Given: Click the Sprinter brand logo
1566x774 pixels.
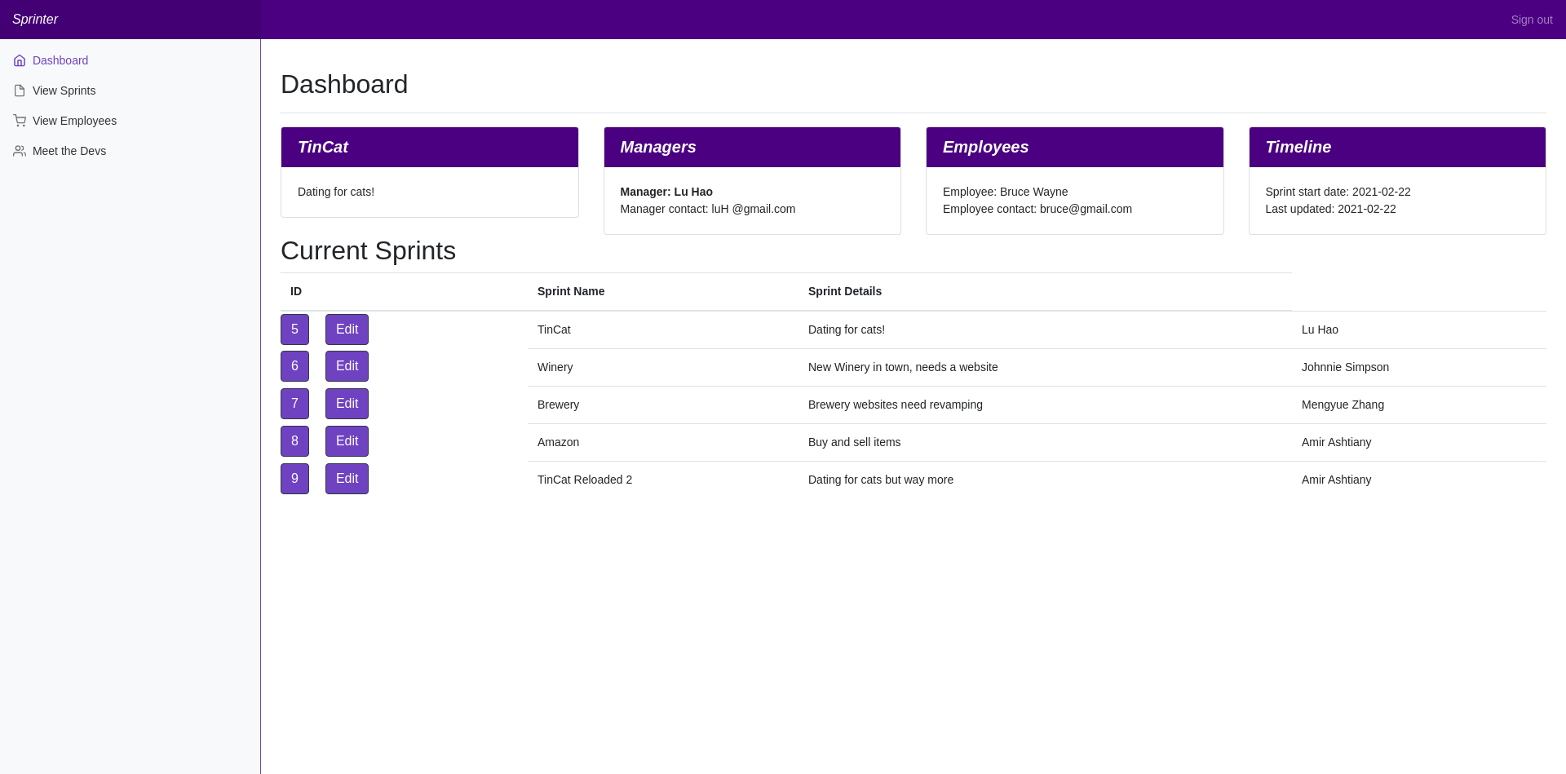Looking at the screenshot, I should tap(35, 20).
